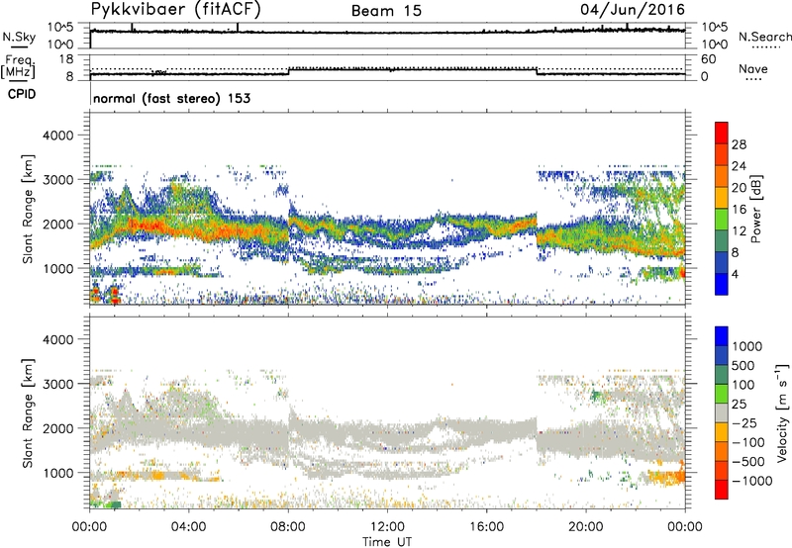Click the 2000 tick on velocity panel axis

click(60, 428)
